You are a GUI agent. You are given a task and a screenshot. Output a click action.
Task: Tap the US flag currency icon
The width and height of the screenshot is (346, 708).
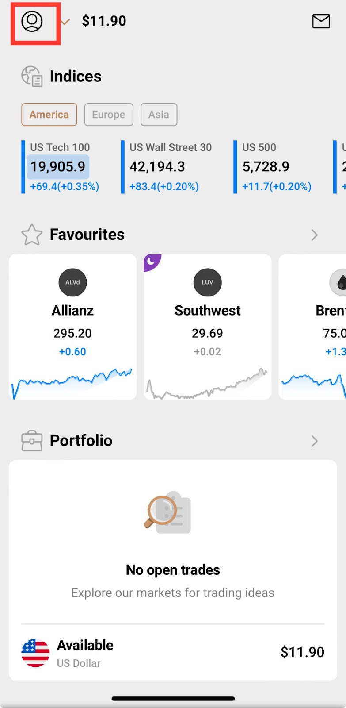tap(35, 653)
